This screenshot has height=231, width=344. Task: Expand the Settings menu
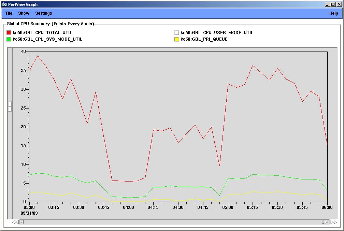(44, 13)
